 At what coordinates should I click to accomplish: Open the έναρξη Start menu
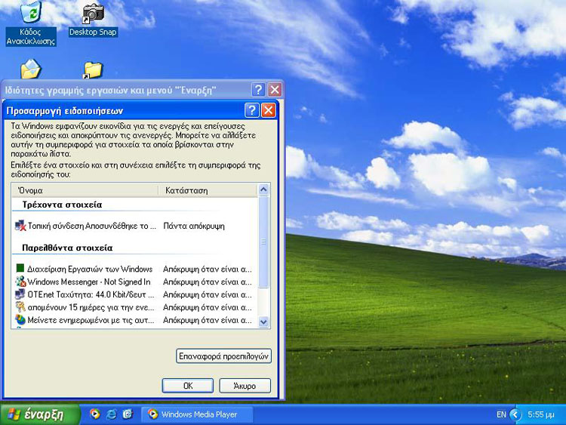(x=39, y=414)
